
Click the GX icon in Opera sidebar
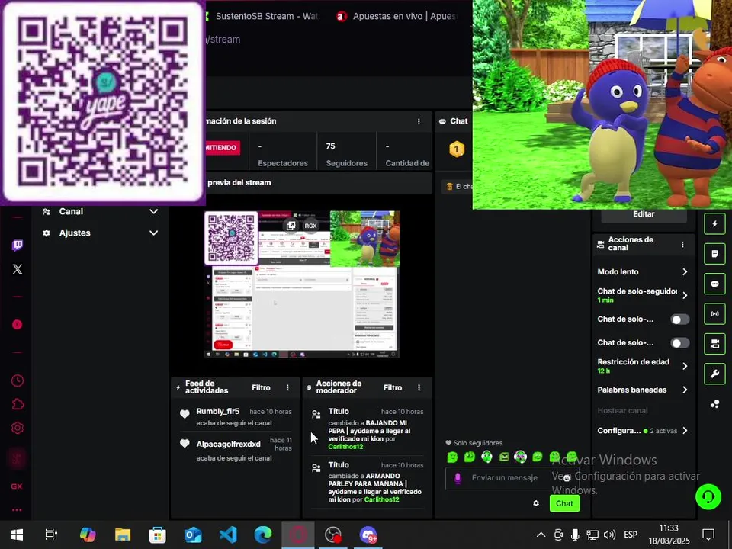coord(17,486)
